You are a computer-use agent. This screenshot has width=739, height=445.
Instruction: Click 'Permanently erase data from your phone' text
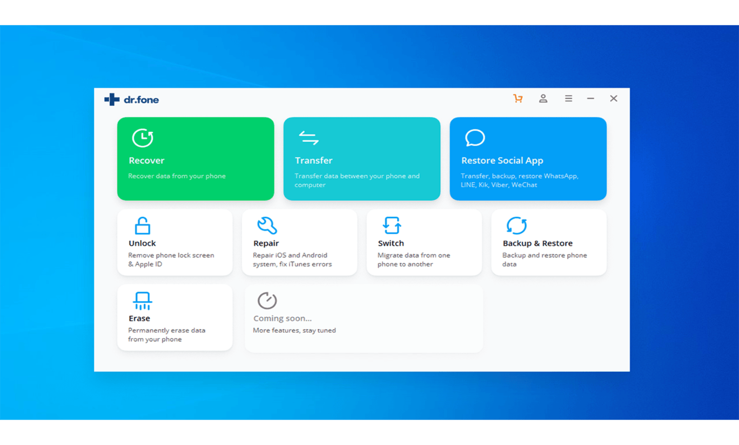(x=166, y=335)
